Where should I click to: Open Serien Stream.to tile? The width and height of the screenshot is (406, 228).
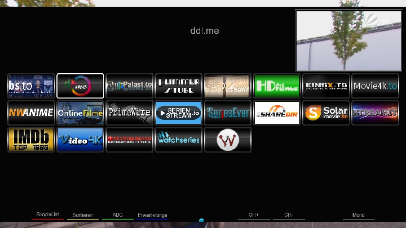click(178, 113)
